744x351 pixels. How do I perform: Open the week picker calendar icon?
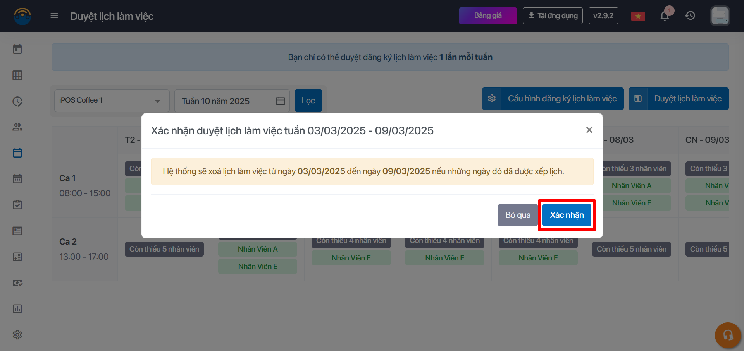click(281, 101)
